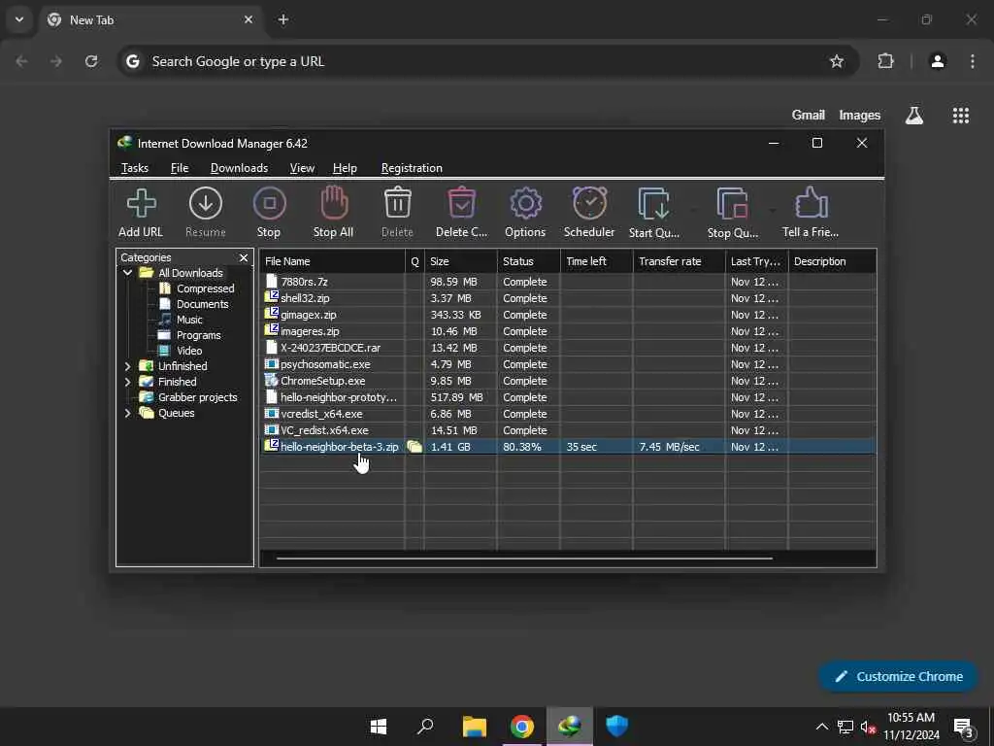Open the Stop Queue dropdown arrow

[x=772, y=210]
